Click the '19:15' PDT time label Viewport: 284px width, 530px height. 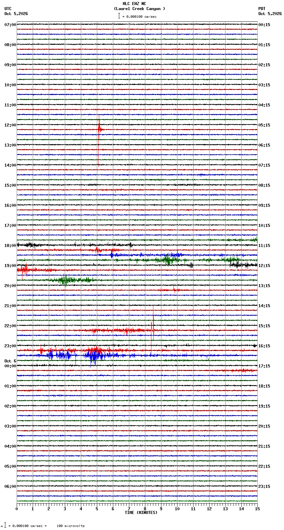264,406
